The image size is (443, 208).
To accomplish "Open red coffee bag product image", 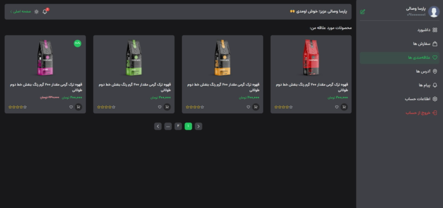I will 311,57.
